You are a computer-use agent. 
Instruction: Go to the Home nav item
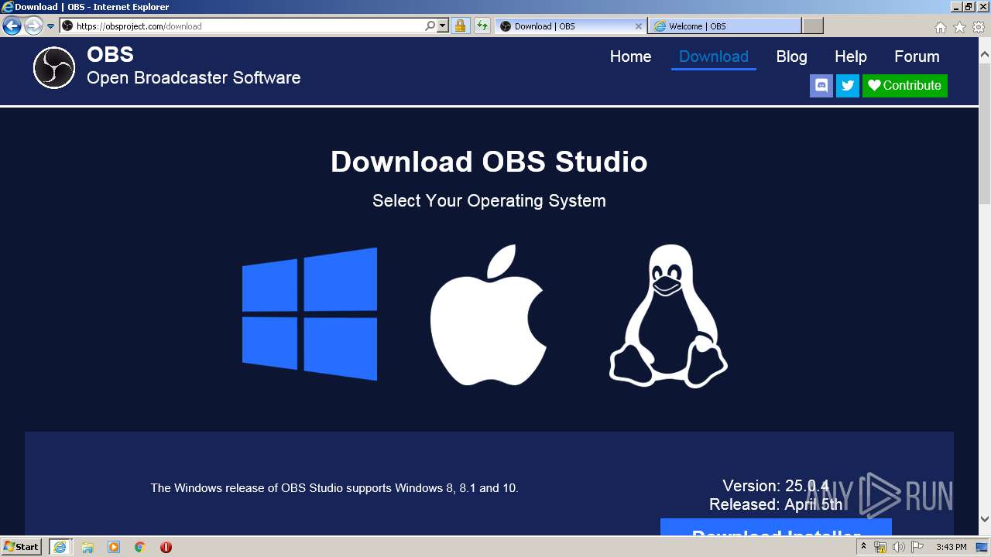[x=630, y=56]
